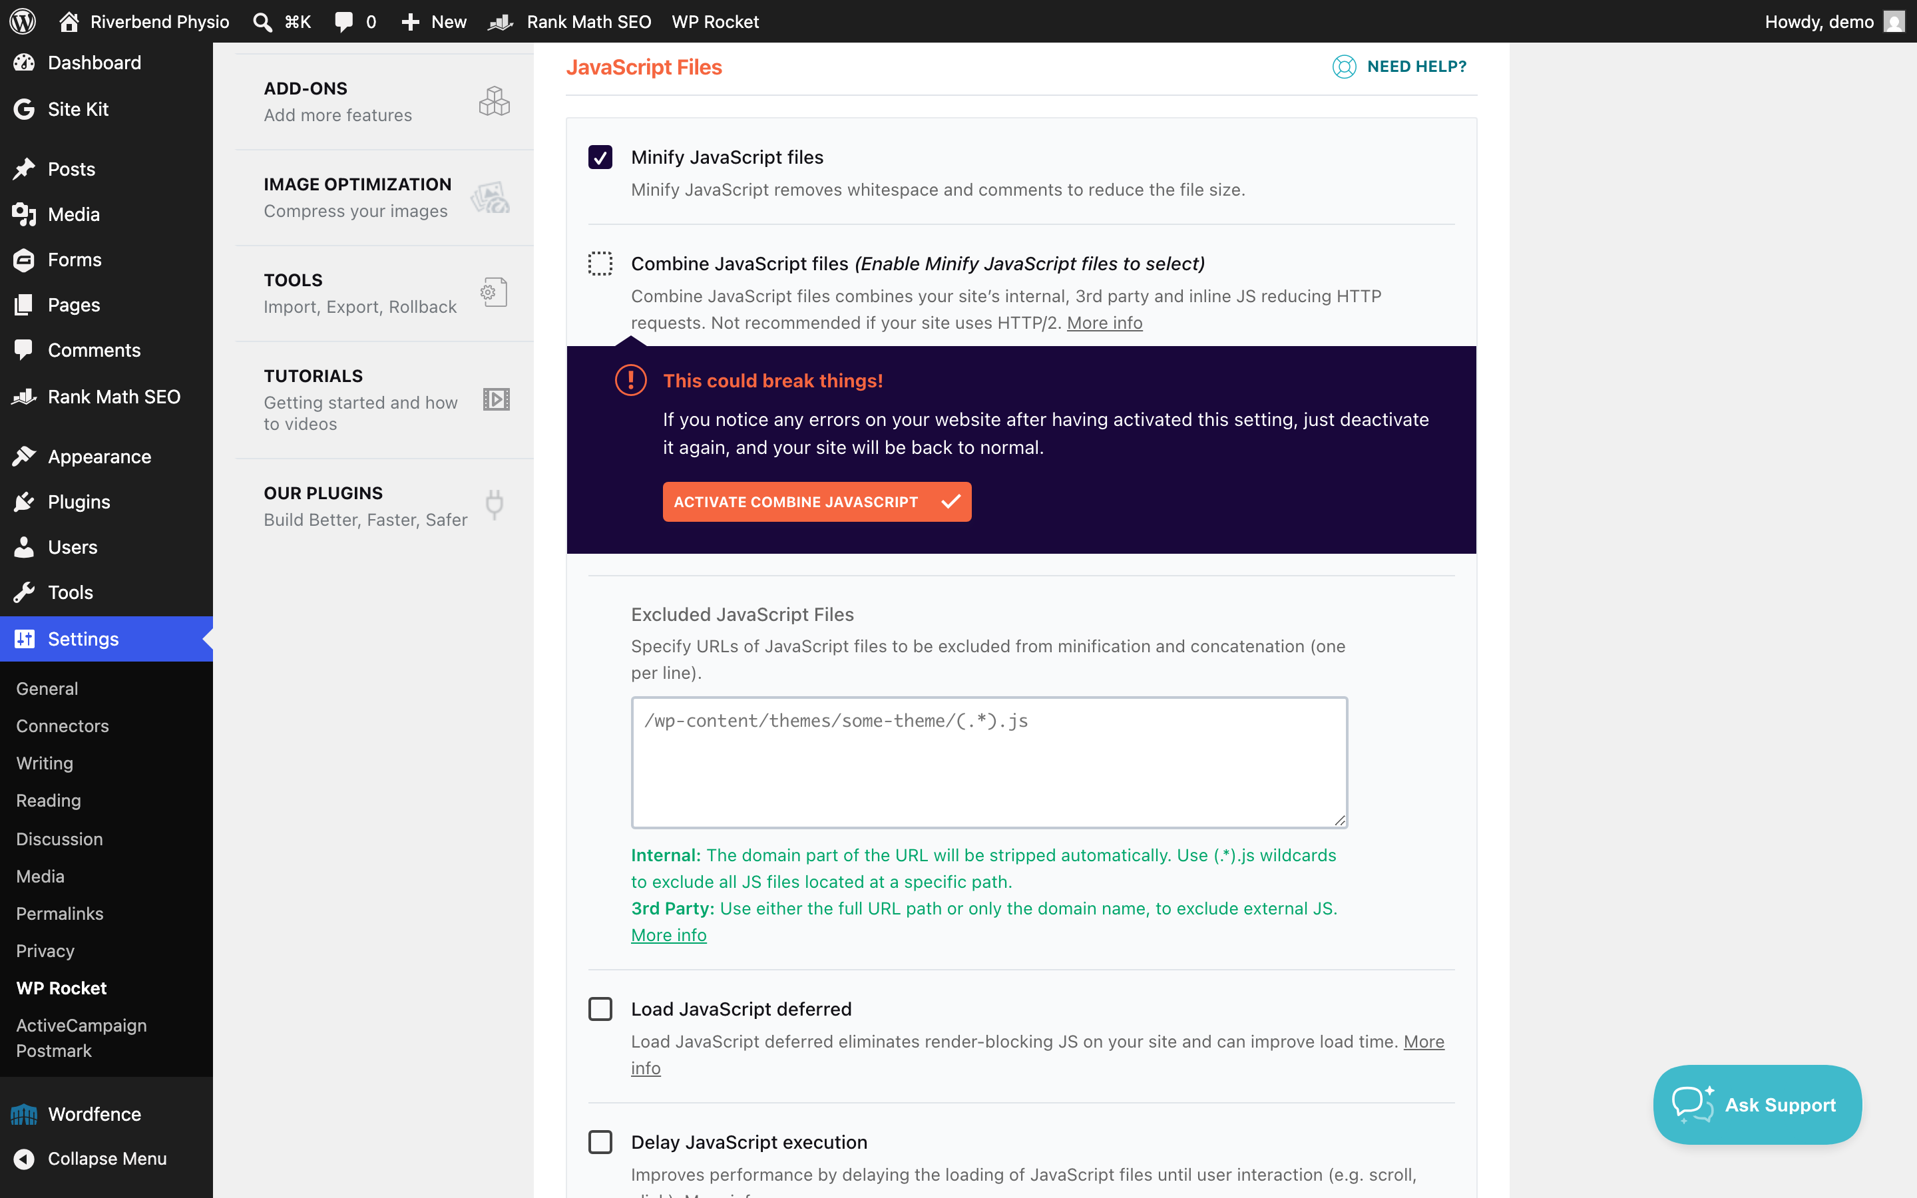Click the Media sidebar icon

point(24,214)
